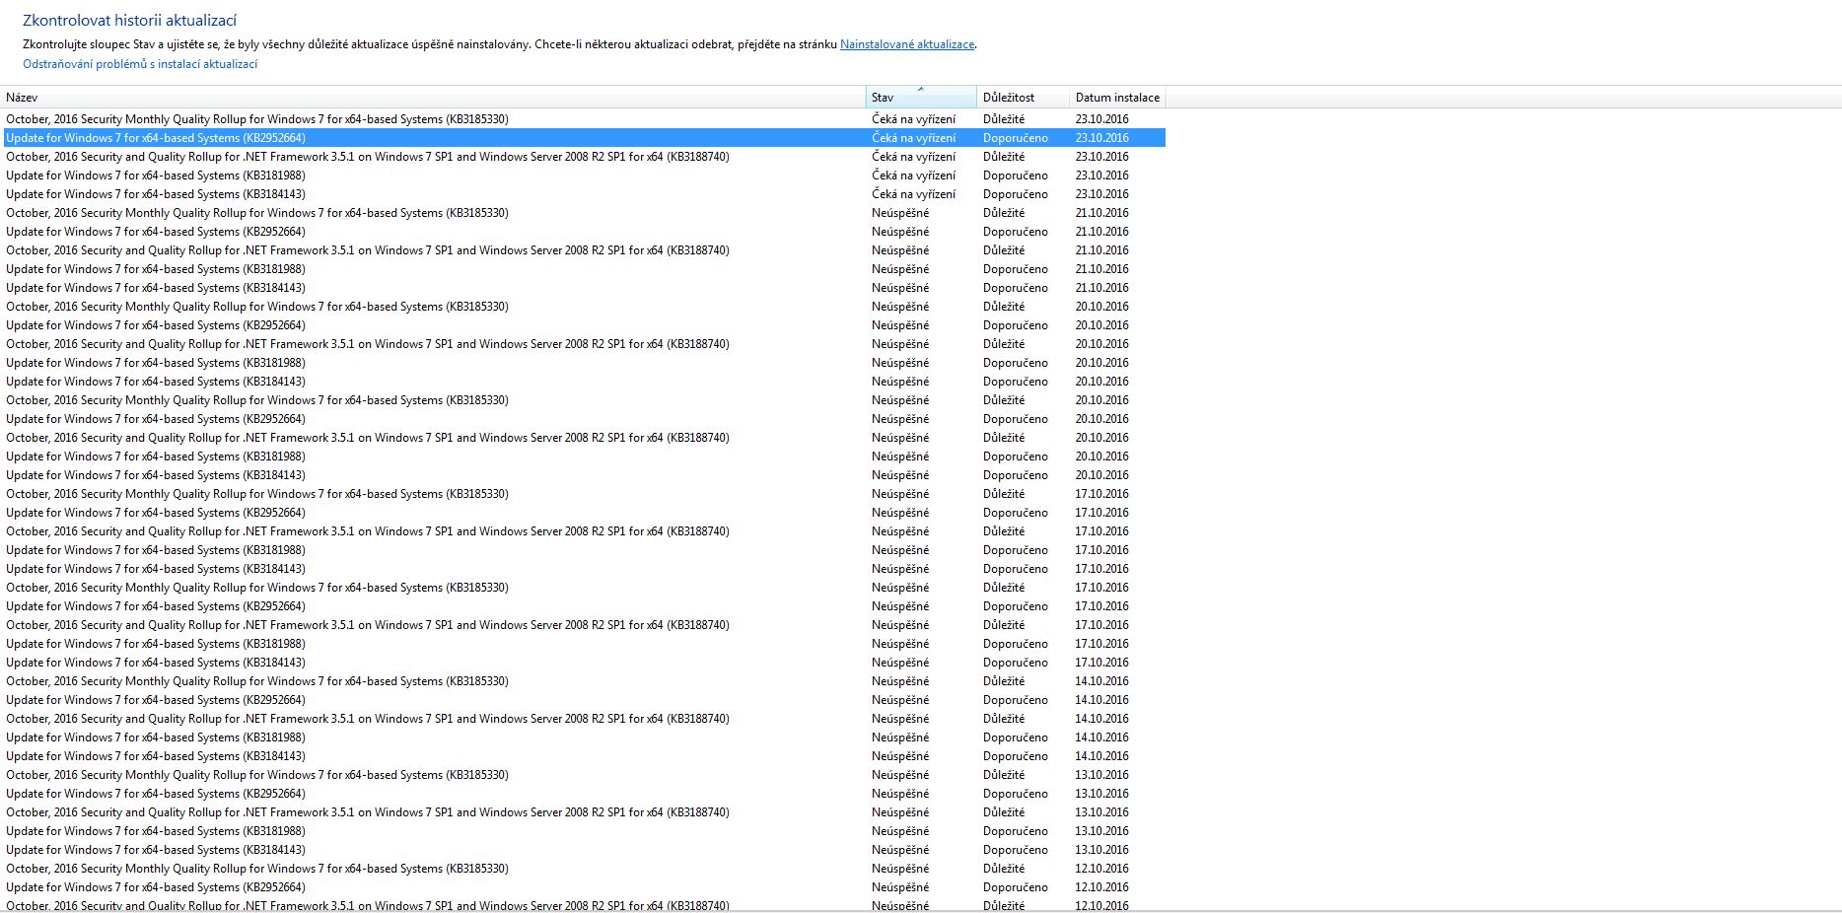
Task: Select KB3181988 update entry dated 14.10.2016
Action: [x=585, y=737]
